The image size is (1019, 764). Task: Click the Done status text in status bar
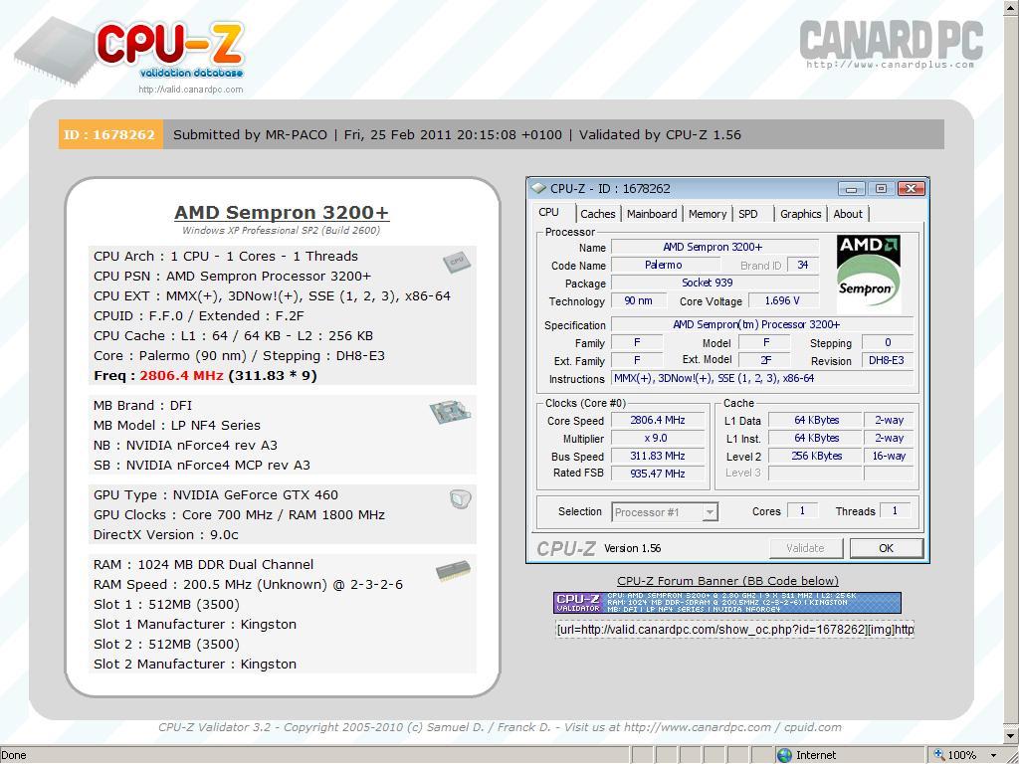coord(14,755)
